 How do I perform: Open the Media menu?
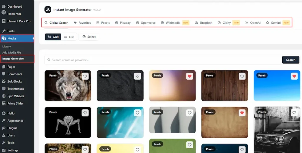(17, 38)
